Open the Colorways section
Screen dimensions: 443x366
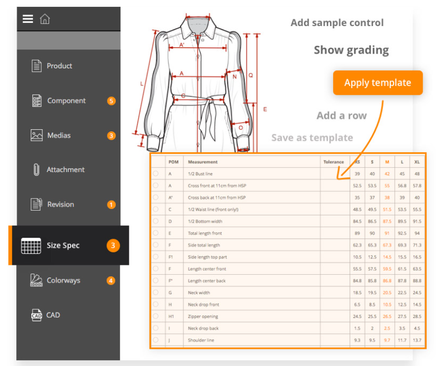point(64,280)
